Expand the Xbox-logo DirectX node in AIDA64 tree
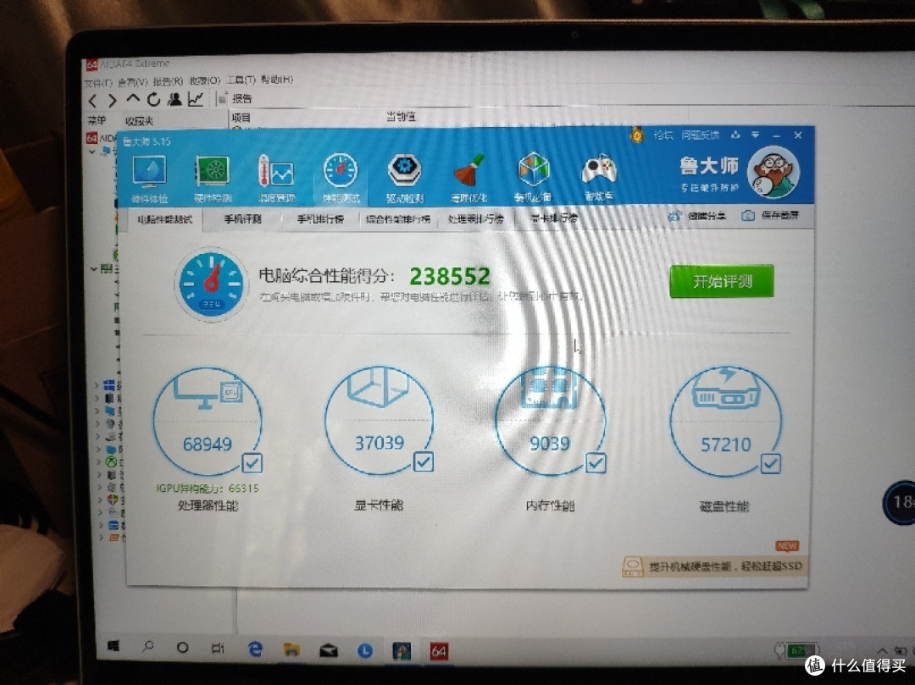This screenshot has width=915, height=685. click(x=98, y=461)
